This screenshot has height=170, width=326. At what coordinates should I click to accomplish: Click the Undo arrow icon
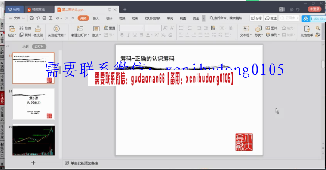(57, 19)
